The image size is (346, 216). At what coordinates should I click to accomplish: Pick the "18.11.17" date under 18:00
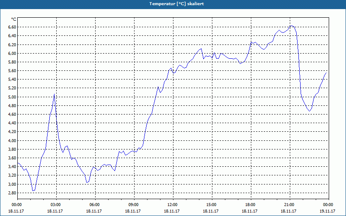click(x=250, y=211)
